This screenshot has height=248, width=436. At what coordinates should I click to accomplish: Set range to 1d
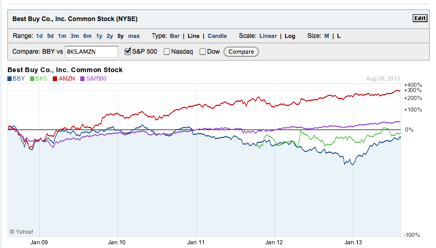(39, 36)
